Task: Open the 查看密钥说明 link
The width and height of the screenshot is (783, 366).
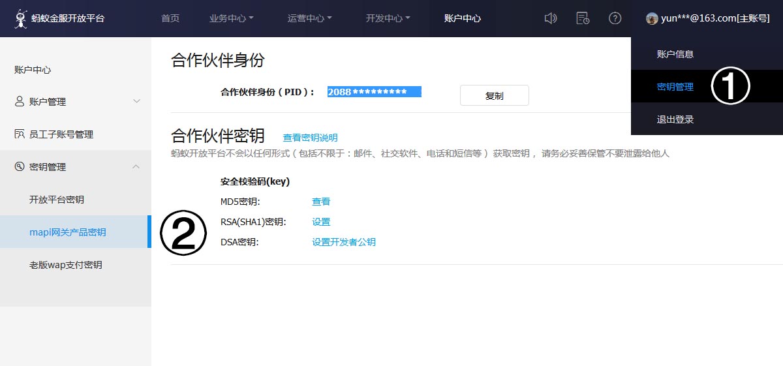Action: pos(310,138)
